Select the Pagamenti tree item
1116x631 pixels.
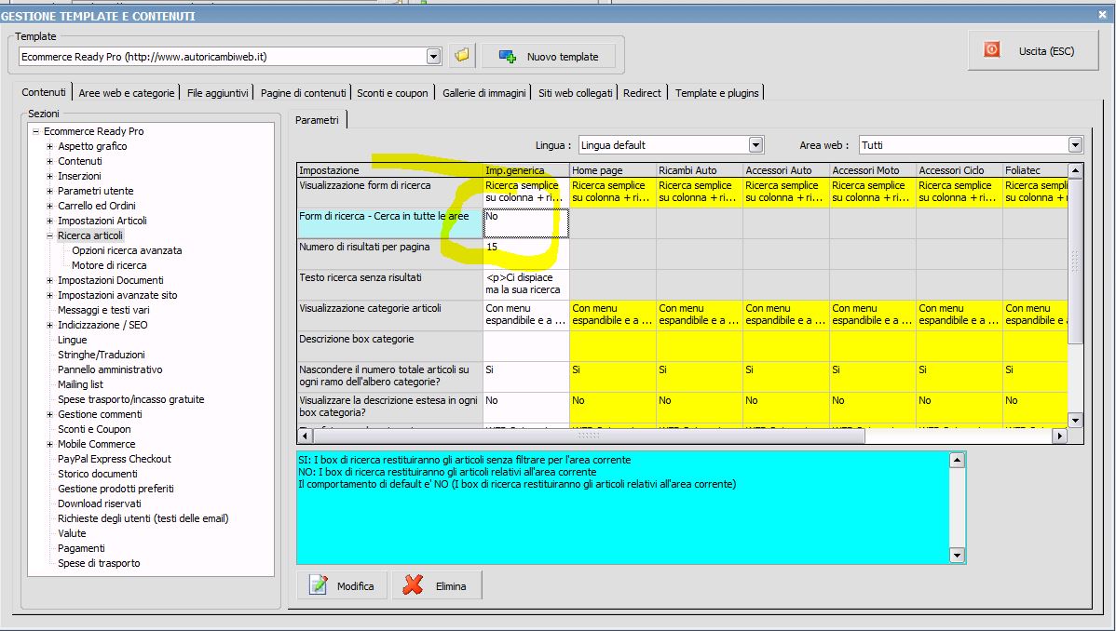80,548
